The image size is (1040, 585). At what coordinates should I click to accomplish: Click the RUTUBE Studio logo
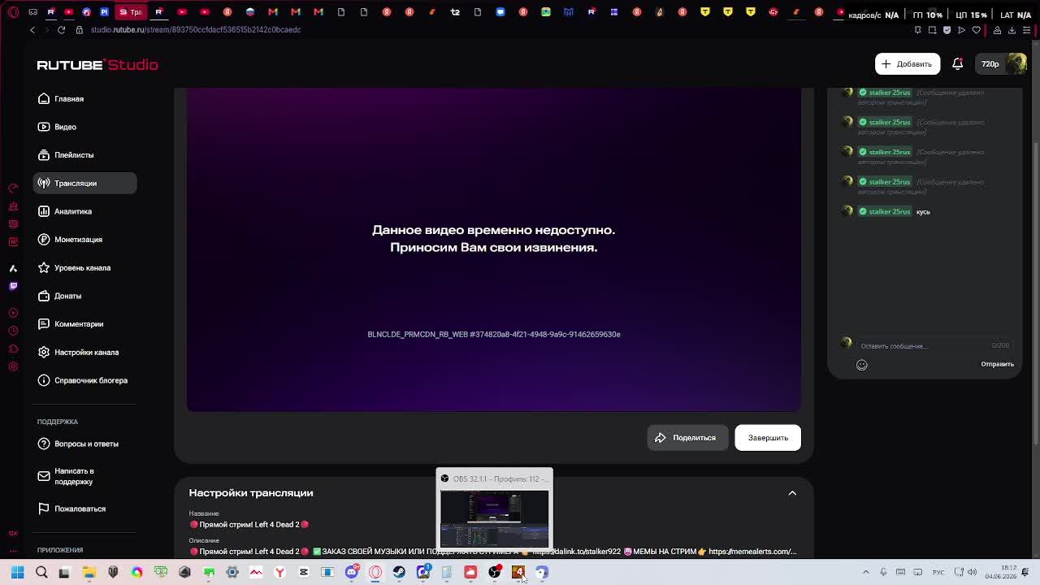[x=97, y=64]
